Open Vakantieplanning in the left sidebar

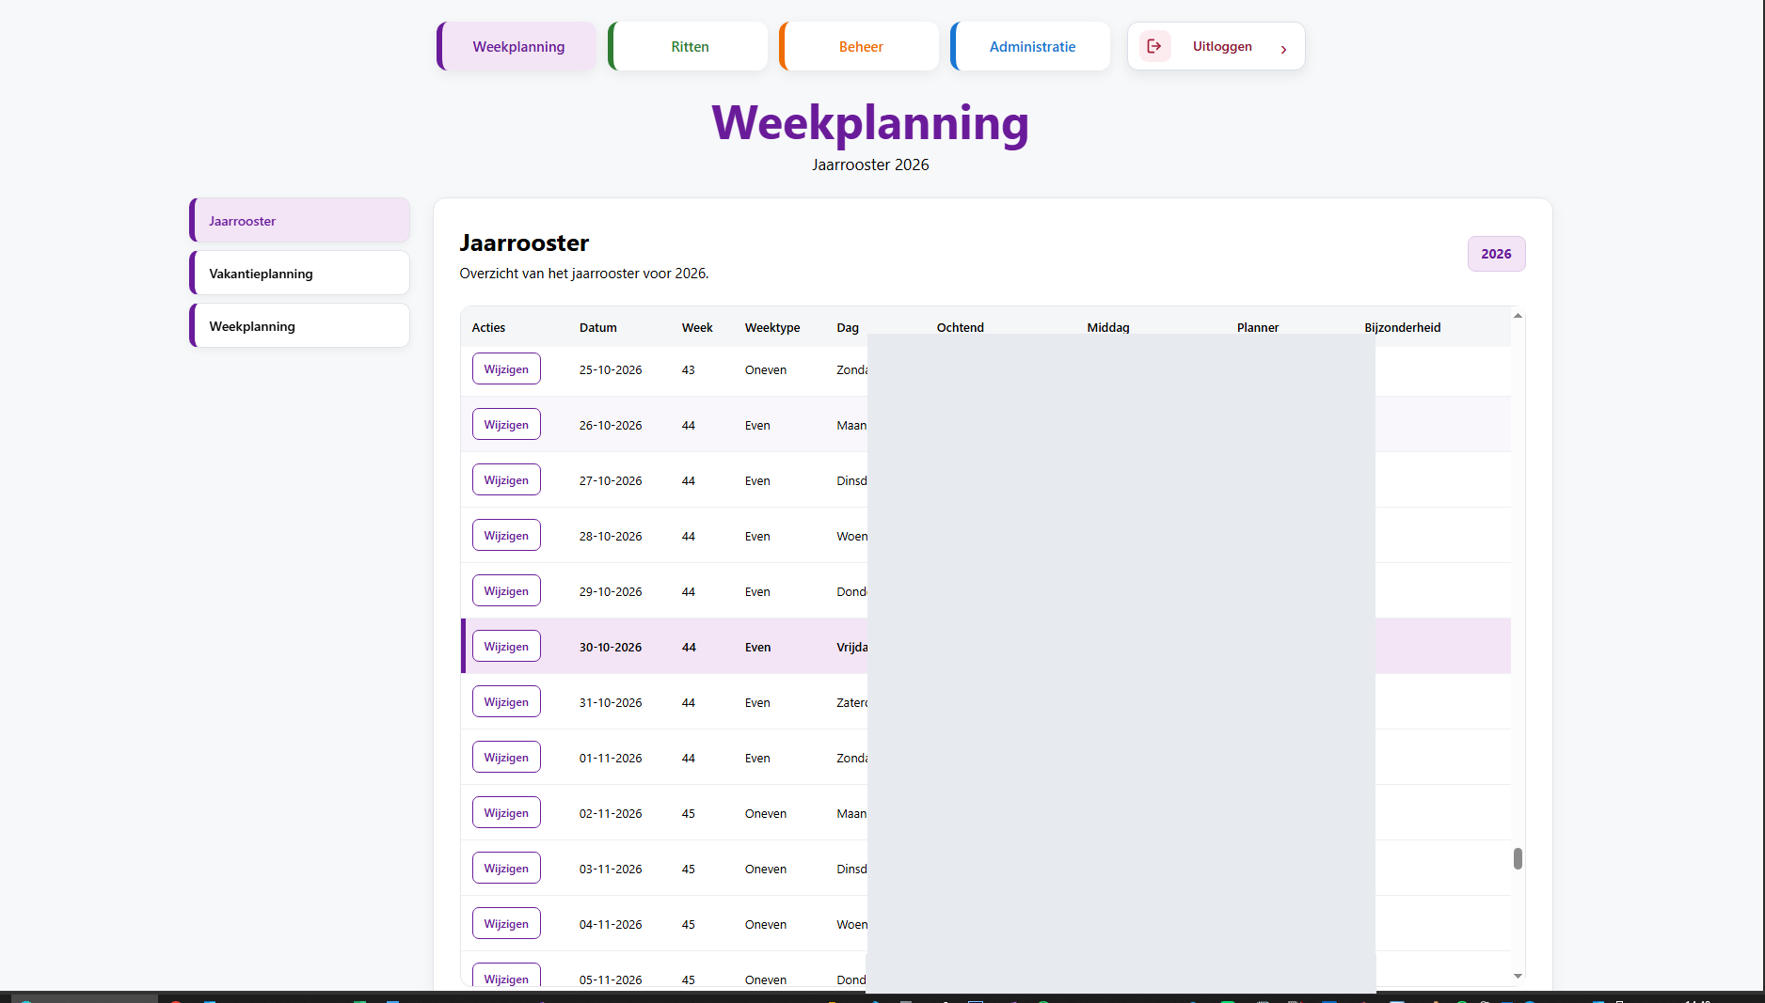(299, 273)
